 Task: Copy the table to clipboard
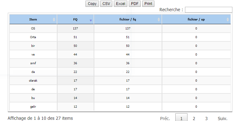[x=92, y=4]
